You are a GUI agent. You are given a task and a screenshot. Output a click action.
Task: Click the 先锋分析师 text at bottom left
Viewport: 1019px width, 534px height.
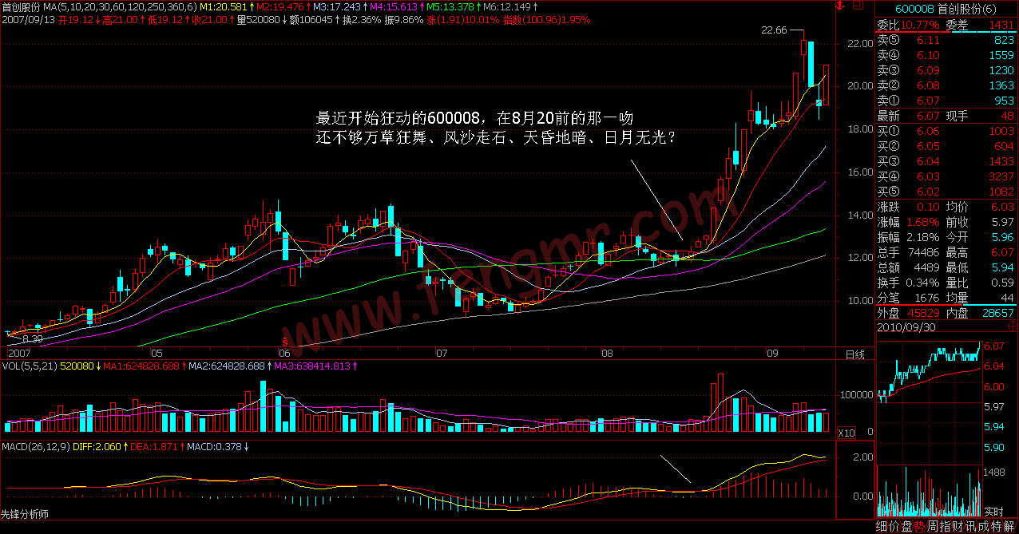[25, 514]
